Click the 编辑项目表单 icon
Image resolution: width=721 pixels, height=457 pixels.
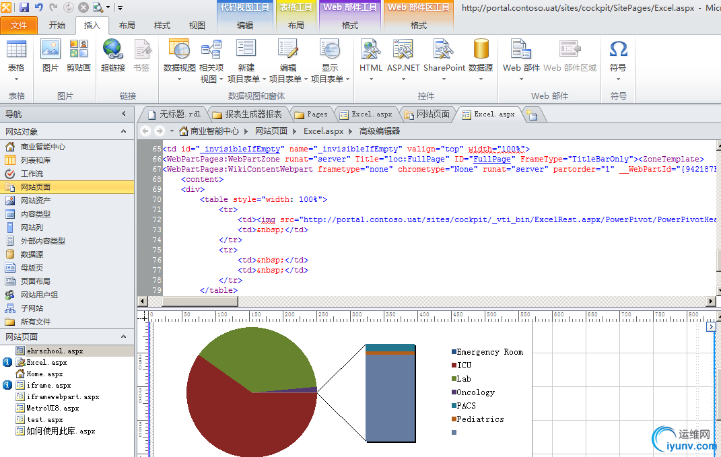click(288, 50)
